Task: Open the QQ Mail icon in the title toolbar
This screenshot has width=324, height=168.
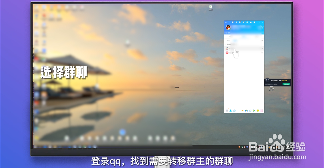Action: [233, 22]
